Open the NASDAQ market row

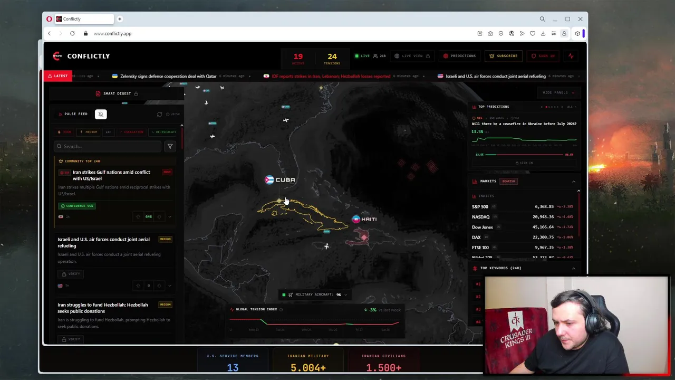point(523,217)
